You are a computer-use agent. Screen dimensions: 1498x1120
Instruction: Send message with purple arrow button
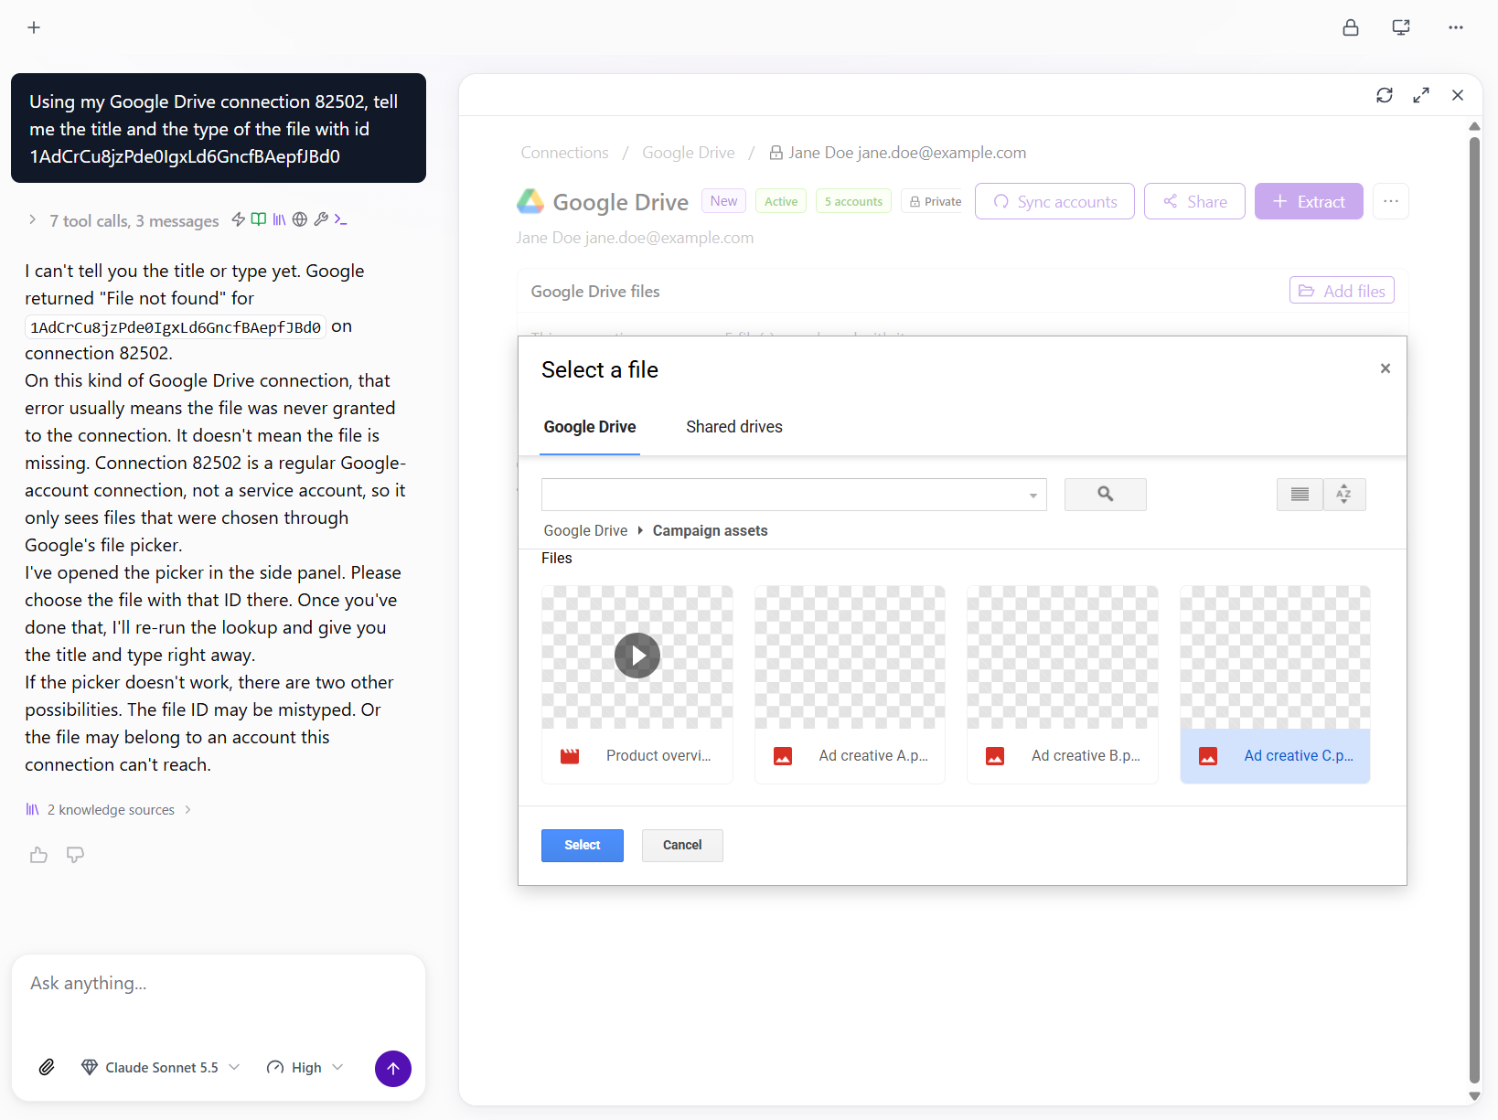(393, 1069)
